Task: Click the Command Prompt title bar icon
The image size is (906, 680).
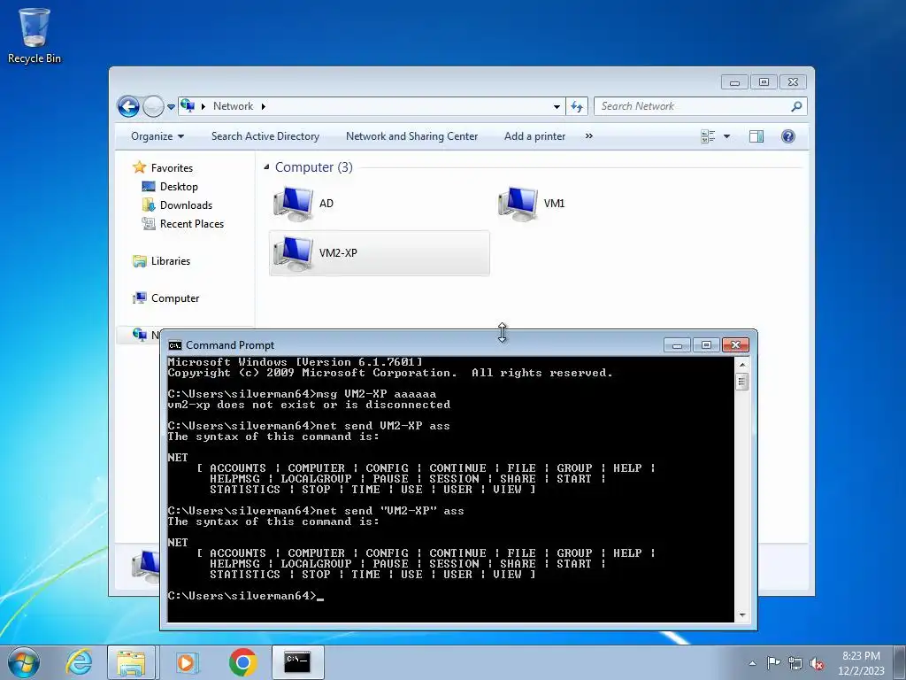Action: (x=175, y=345)
